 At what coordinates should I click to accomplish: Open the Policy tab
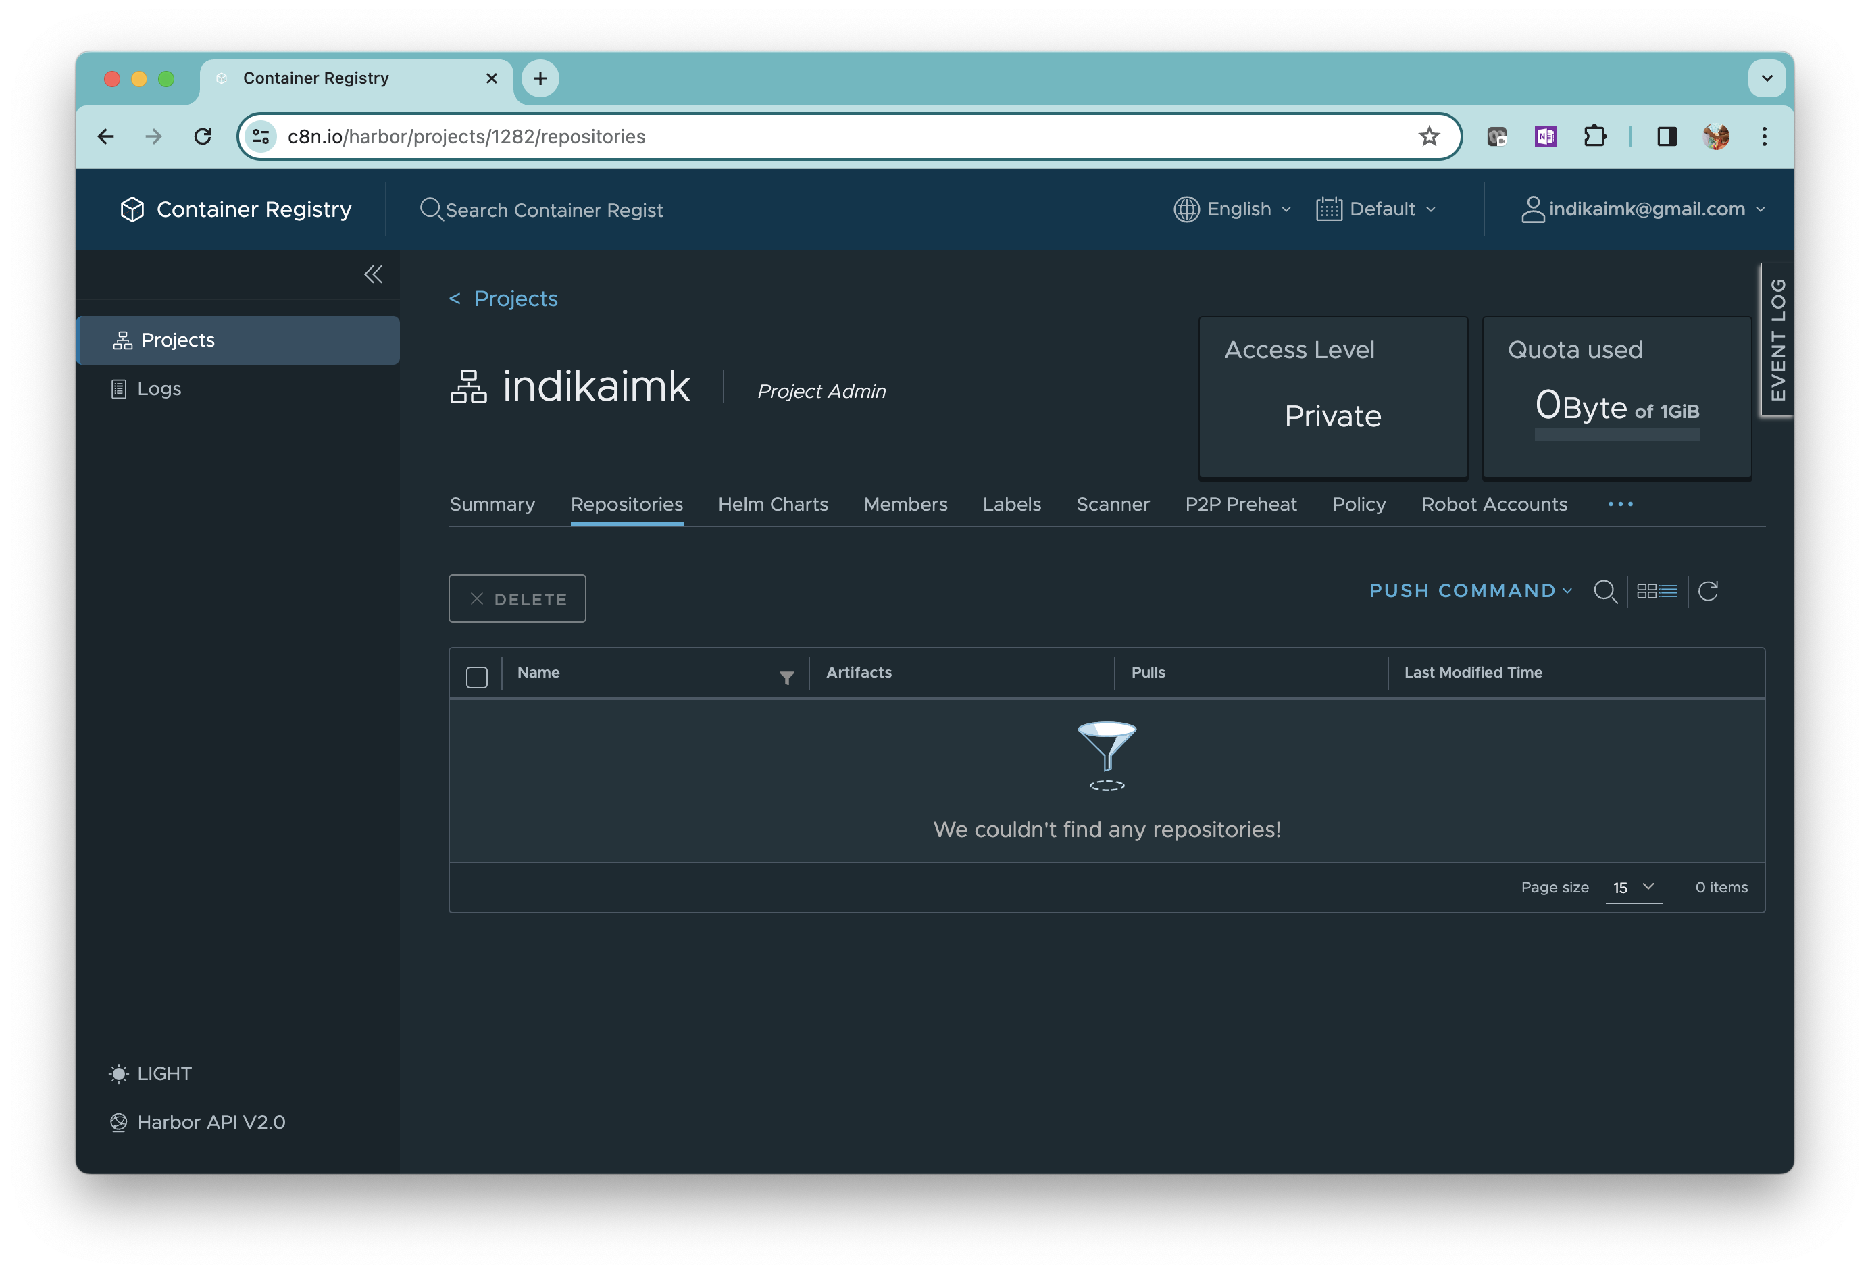point(1359,504)
